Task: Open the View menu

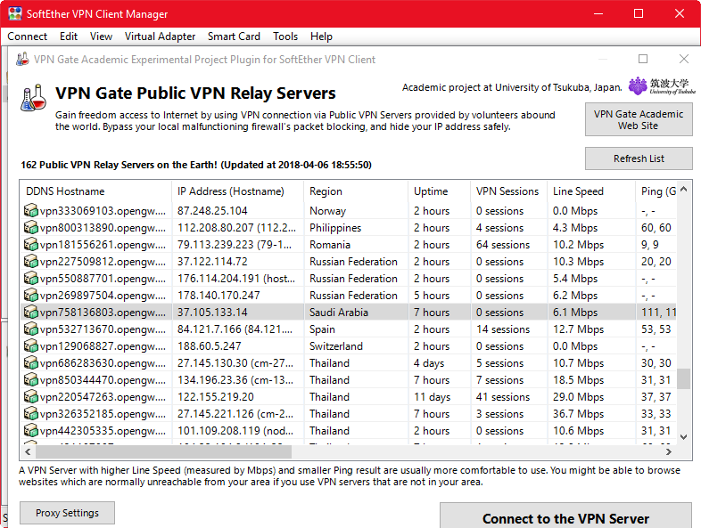Action: click(x=101, y=37)
